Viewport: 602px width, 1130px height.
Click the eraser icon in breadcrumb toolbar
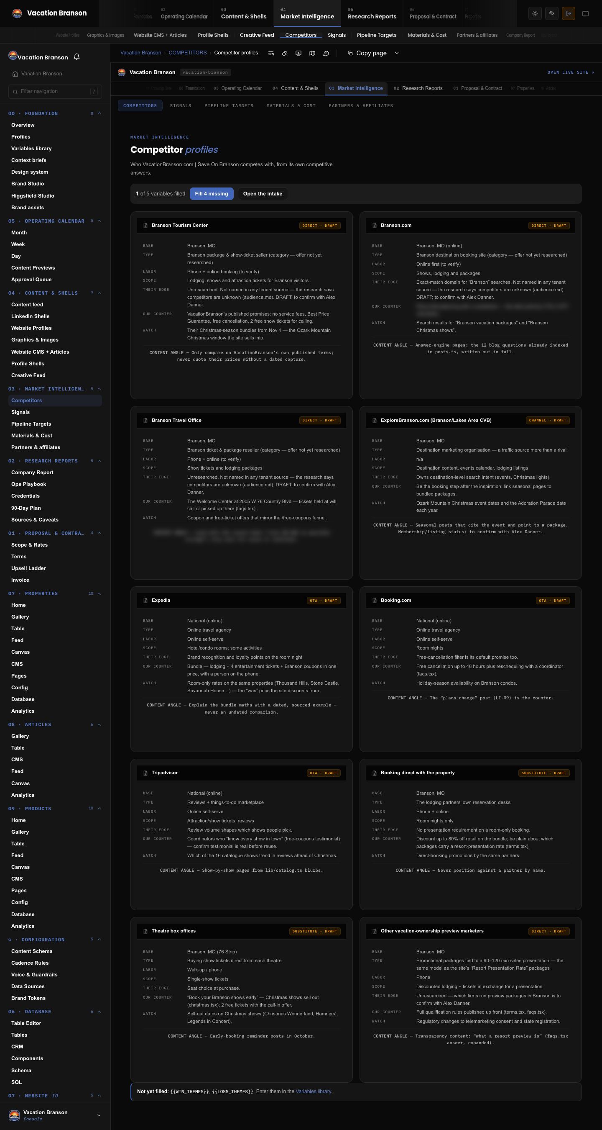tap(285, 53)
